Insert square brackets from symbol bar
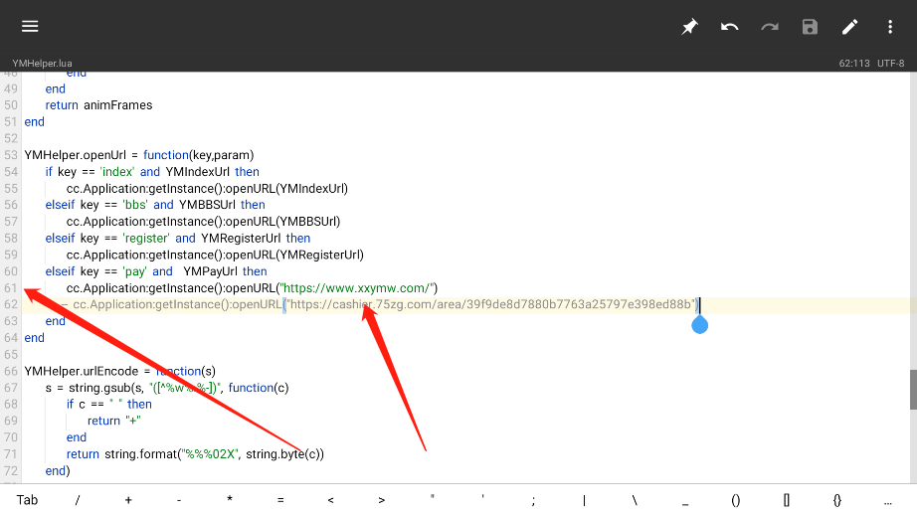The height and width of the screenshot is (515, 917). coord(787,500)
